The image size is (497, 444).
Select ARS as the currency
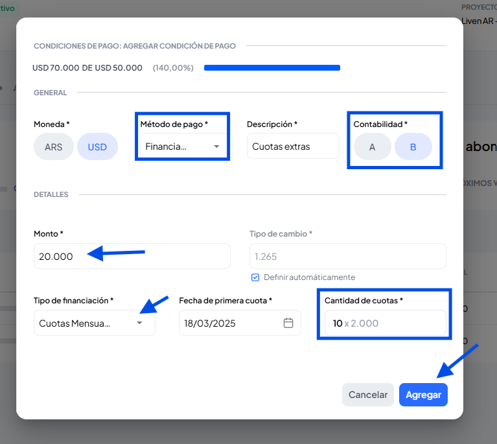point(54,147)
